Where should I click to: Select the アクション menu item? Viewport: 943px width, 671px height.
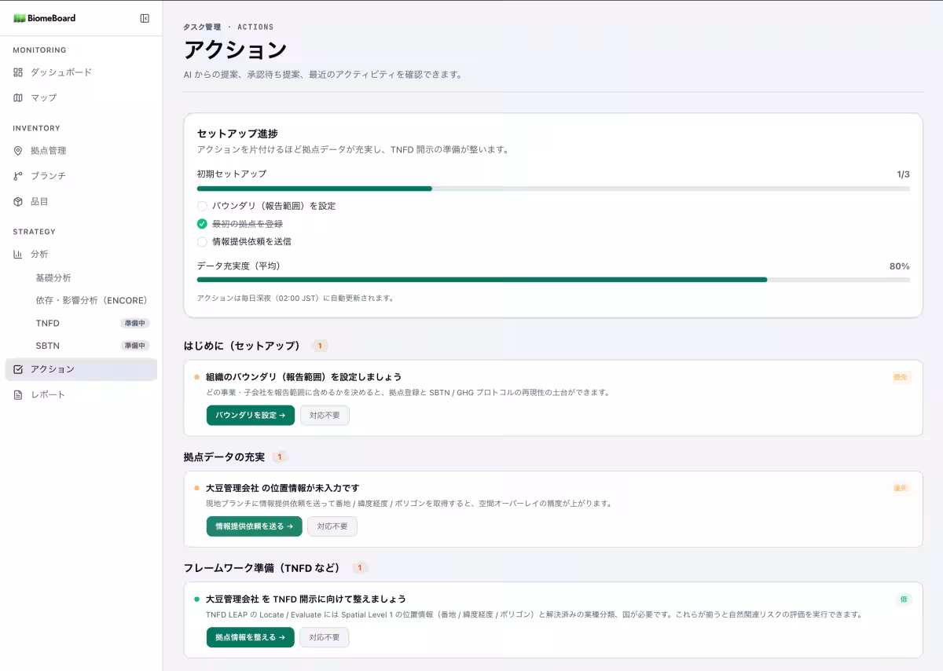81,369
